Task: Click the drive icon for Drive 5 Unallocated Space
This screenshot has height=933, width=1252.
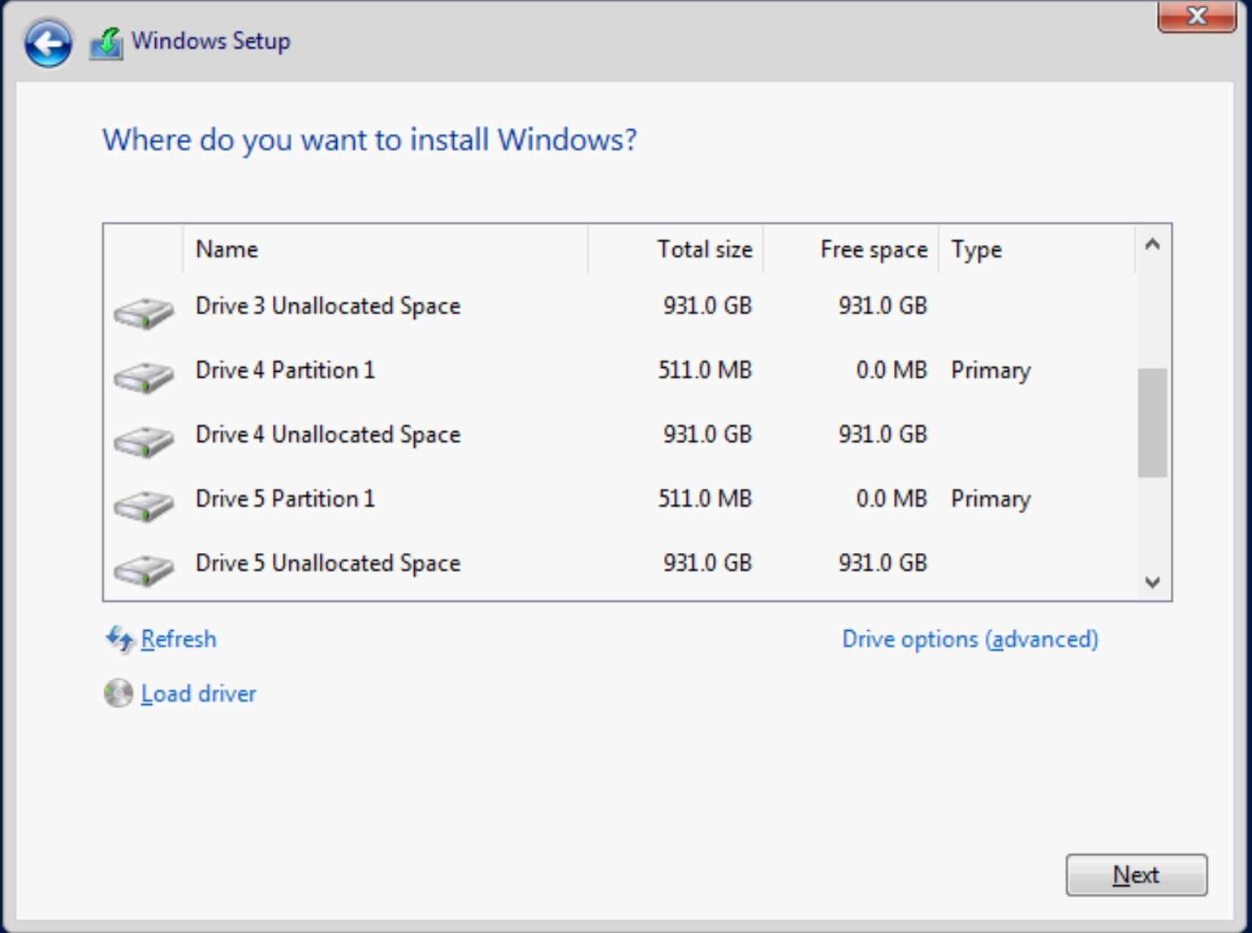Action: pyautogui.click(x=143, y=569)
